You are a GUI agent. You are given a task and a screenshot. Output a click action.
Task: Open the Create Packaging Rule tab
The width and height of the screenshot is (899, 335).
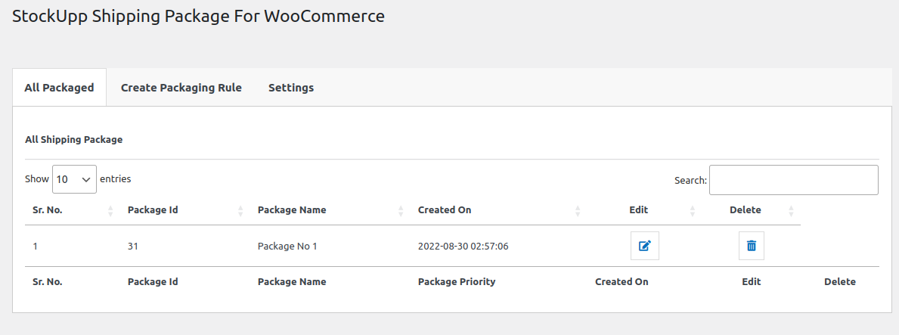181,88
